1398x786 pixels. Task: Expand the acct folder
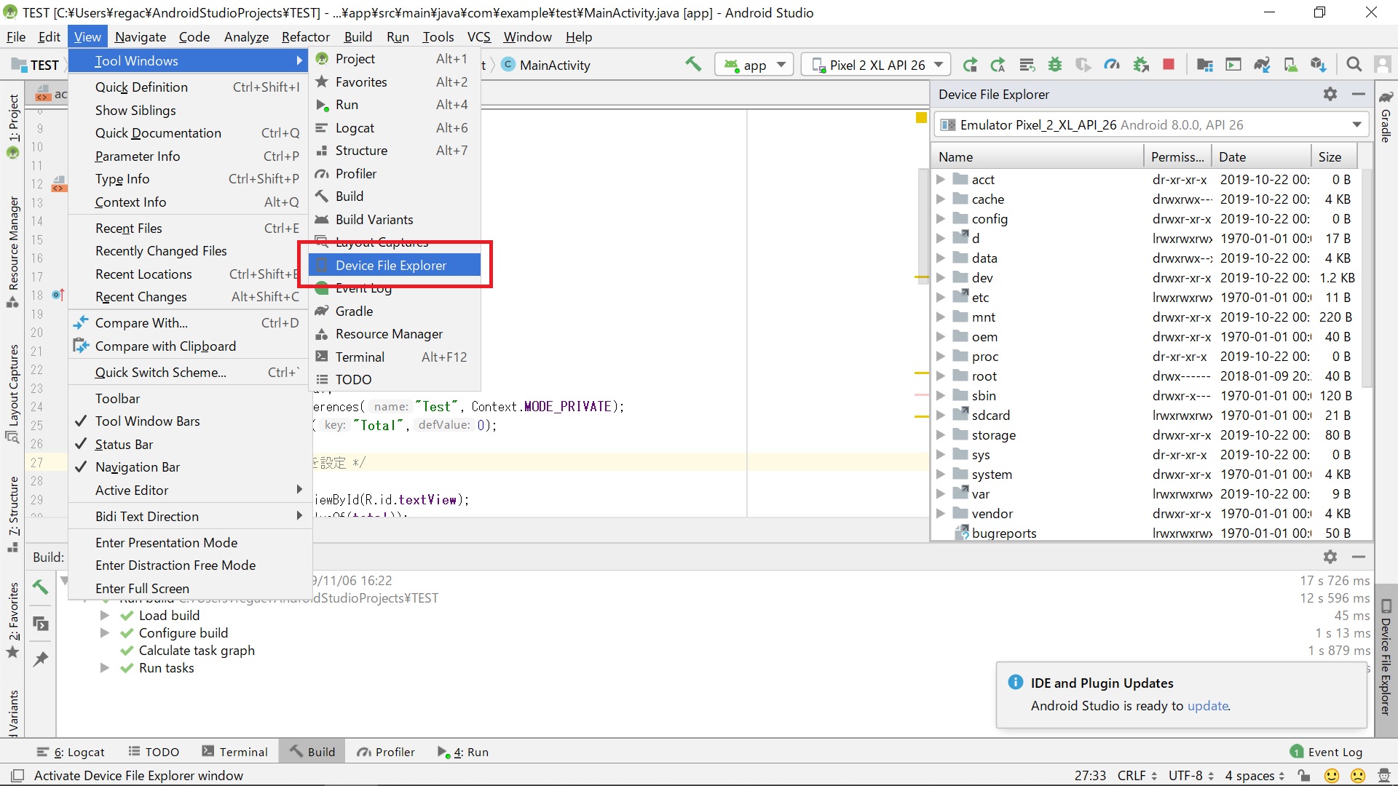[941, 179]
